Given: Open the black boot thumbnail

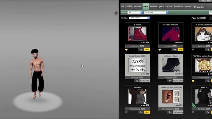Looking at the screenshot, I should pos(171,65).
